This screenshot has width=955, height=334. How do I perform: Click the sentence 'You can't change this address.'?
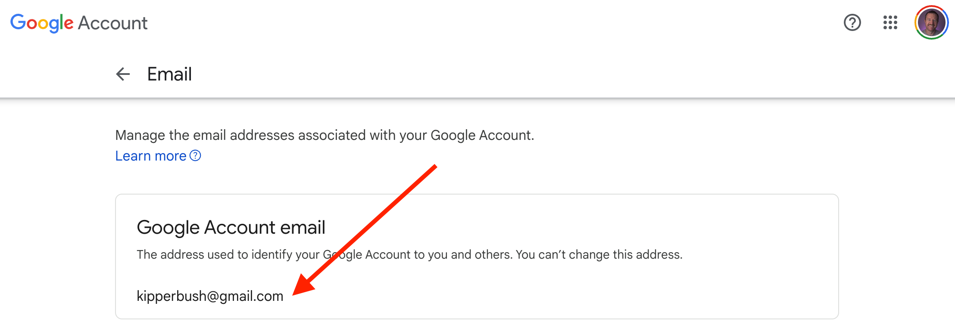599,254
